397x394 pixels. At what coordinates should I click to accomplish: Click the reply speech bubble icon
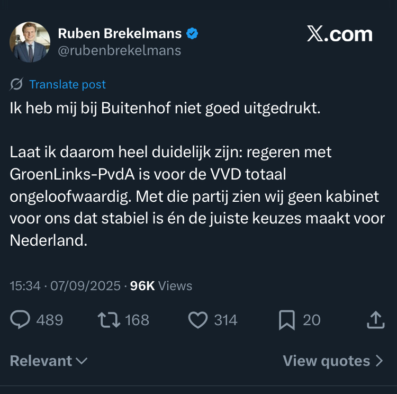point(21,319)
